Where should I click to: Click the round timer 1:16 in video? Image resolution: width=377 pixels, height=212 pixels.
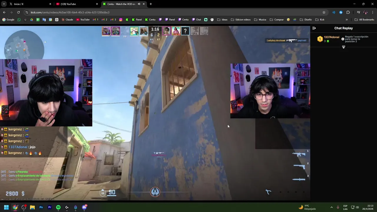pos(155,29)
